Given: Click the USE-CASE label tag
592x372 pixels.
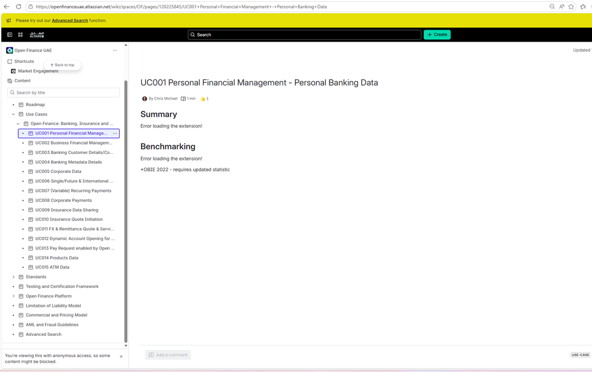Looking at the screenshot, I should point(580,355).
